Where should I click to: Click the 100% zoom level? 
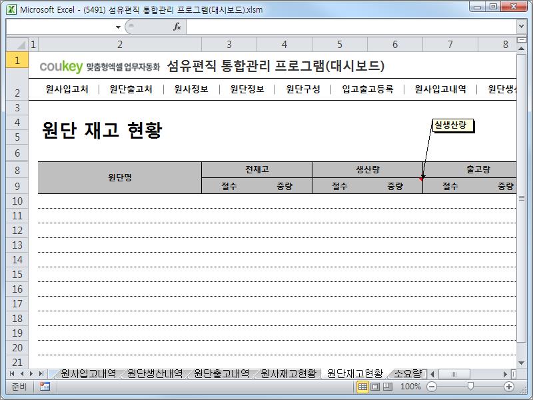[410, 387]
